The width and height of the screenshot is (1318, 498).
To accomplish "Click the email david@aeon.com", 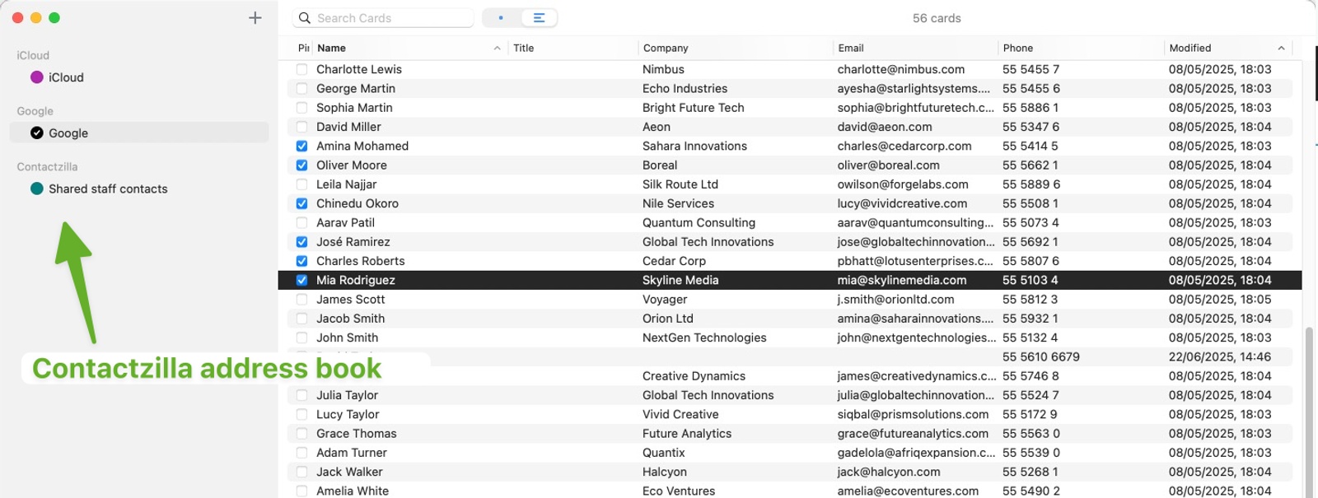I will (x=885, y=127).
